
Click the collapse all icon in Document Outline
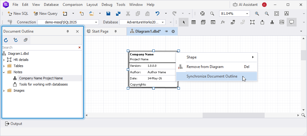coord(25,40)
